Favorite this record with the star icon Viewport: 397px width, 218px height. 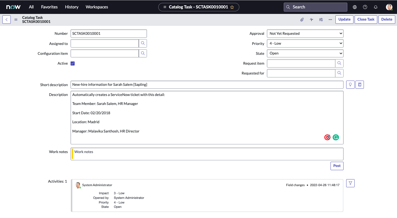232,7
